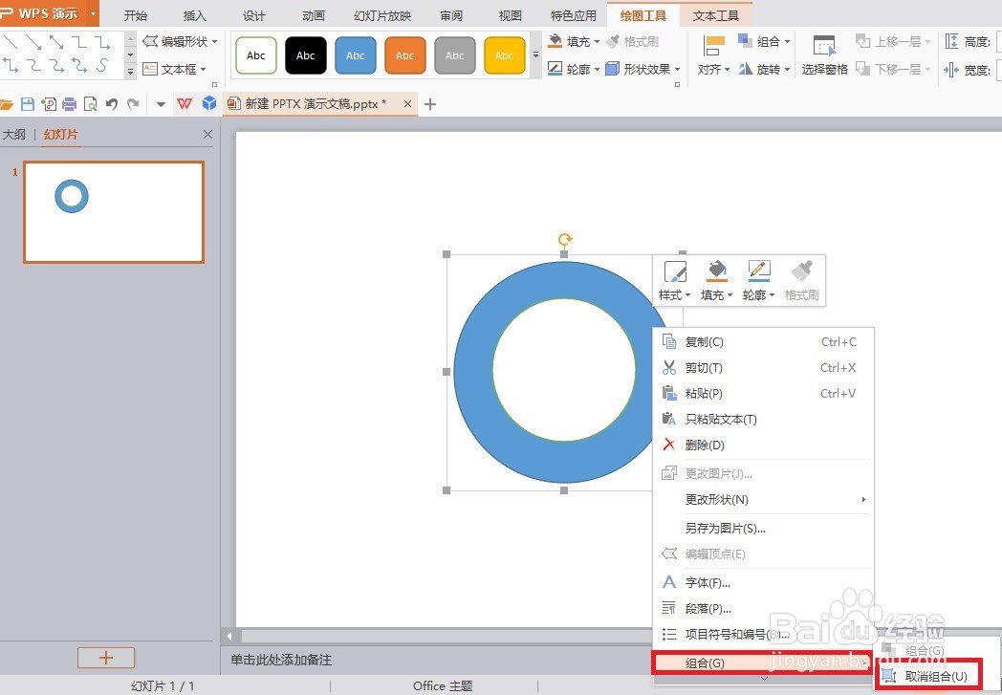The width and height of the screenshot is (1002, 695).
Task: Switch to the 开始 ribbon tab
Action: tap(136, 15)
